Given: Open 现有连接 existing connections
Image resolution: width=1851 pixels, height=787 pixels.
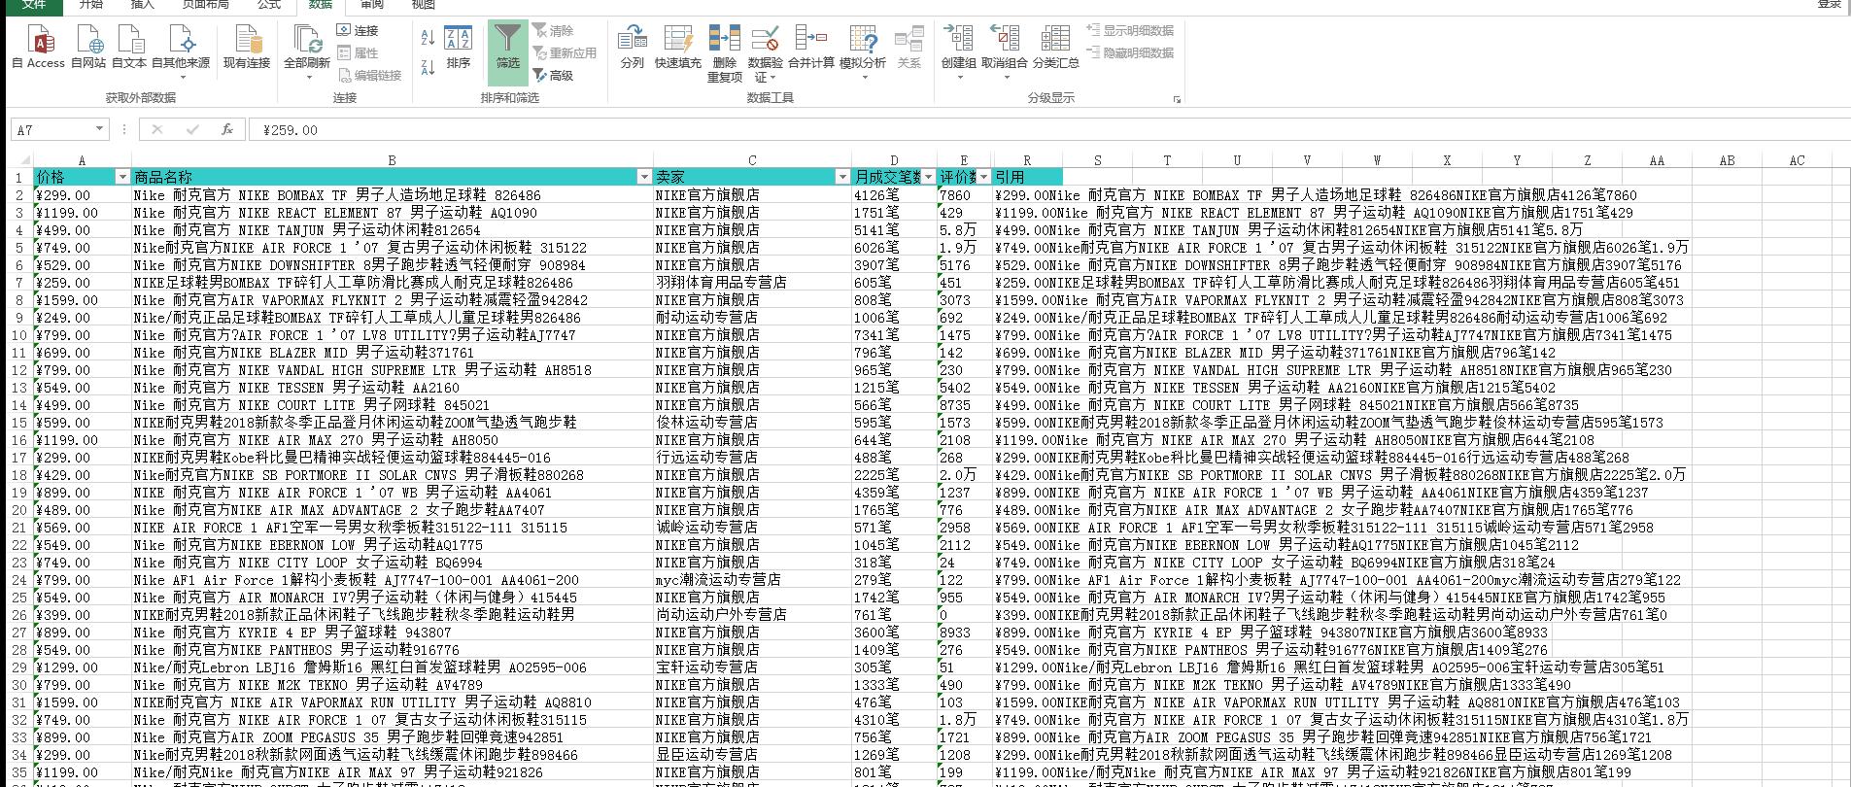Looking at the screenshot, I should click(247, 47).
